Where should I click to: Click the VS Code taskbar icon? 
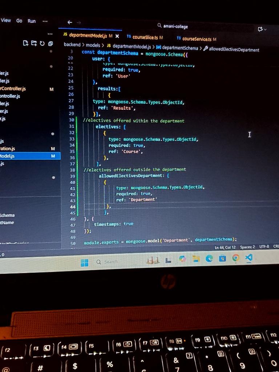pos(248,258)
